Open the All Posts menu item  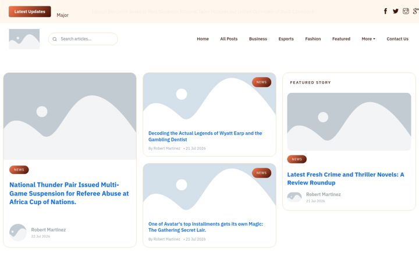tap(229, 39)
